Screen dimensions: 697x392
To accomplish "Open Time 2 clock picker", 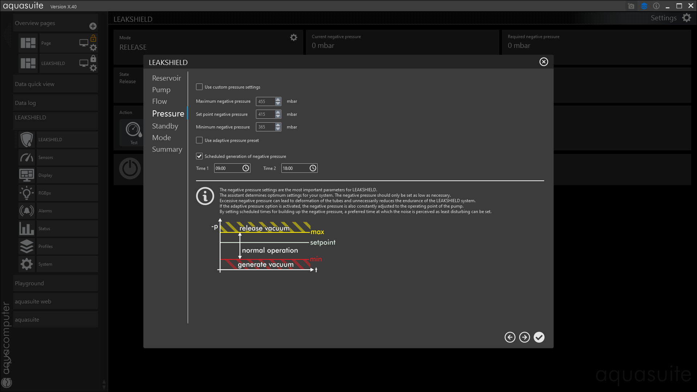I will [x=313, y=168].
